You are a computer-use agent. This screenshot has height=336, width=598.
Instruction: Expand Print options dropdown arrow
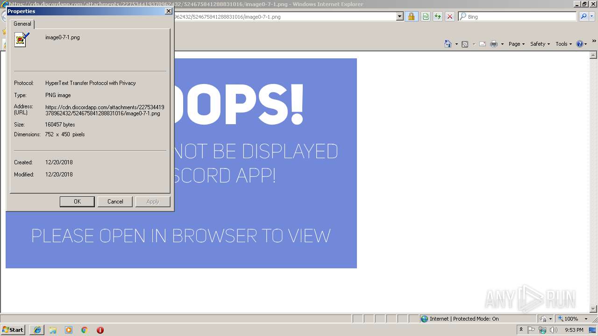coord(502,44)
